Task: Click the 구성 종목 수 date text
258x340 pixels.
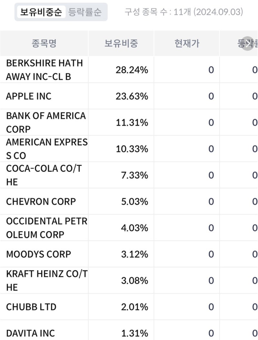Action: coord(184,12)
